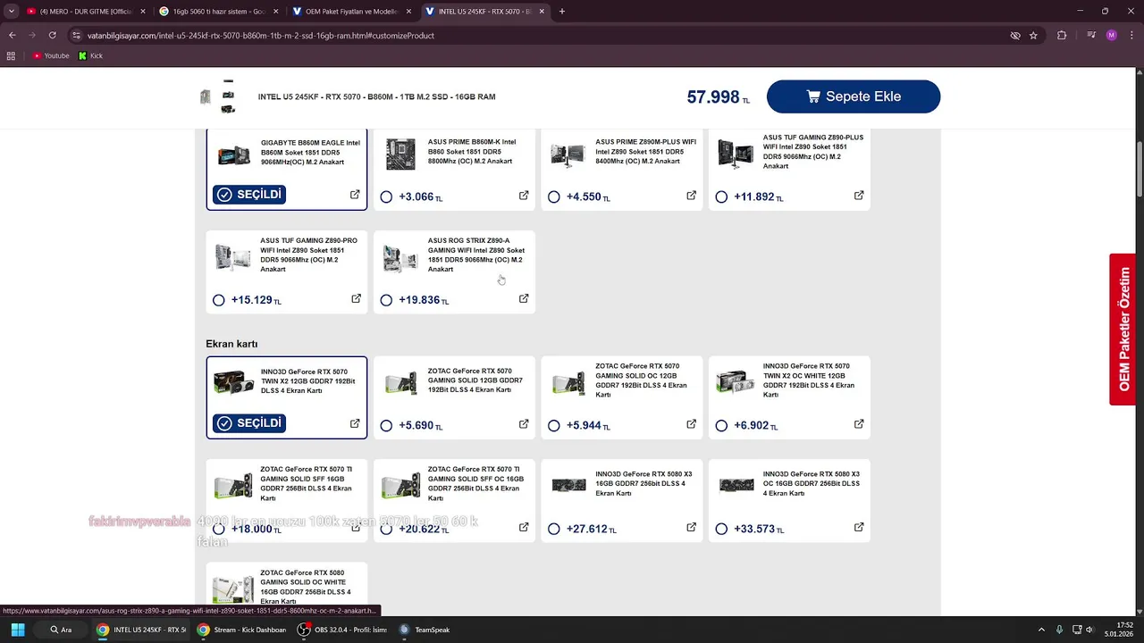This screenshot has width=1144, height=643.
Task: Open Youtube bookmark
Action: (x=51, y=55)
